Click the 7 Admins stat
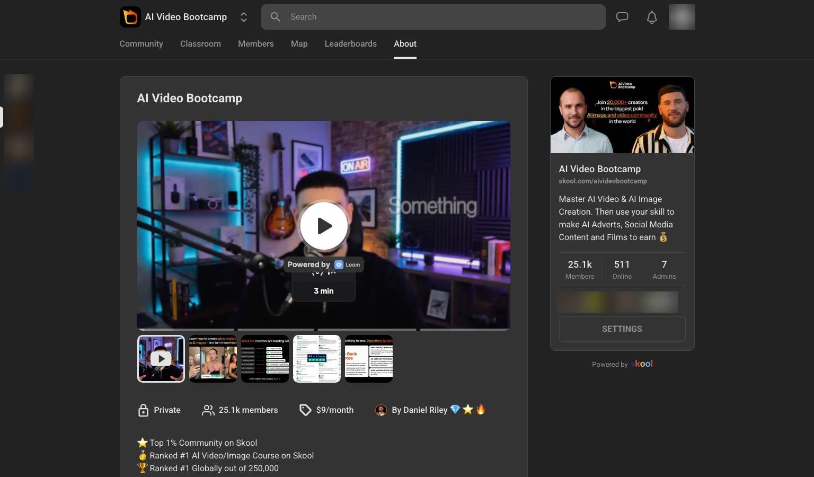Image resolution: width=814 pixels, height=477 pixels. pos(664,269)
